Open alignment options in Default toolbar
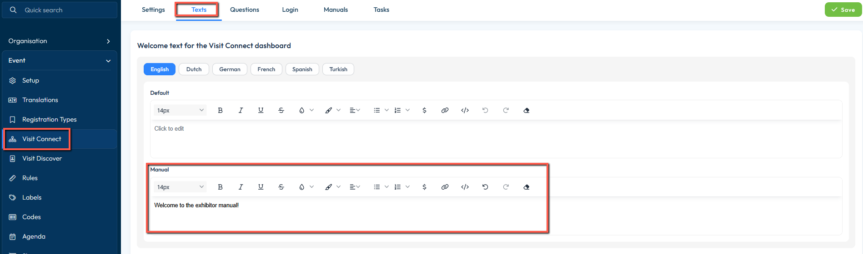The height and width of the screenshot is (254, 863). click(355, 110)
